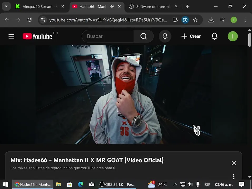Mute the Hades66 tab audio icon
The image size is (252, 189).
click(x=112, y=6)
